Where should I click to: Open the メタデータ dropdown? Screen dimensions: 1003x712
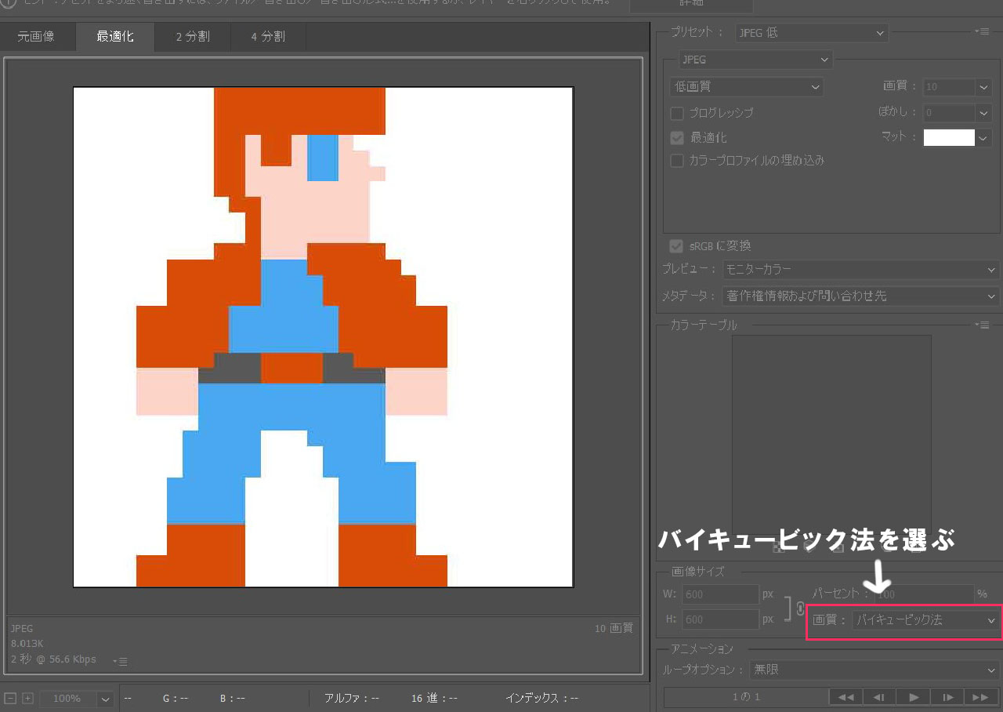coord(860,296)
